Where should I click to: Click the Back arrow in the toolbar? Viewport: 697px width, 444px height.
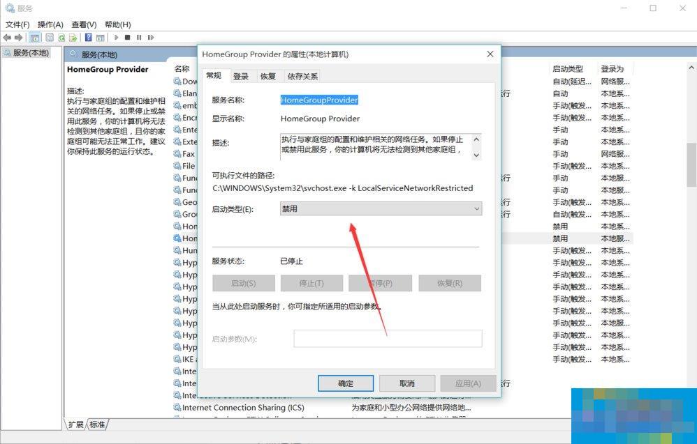pos(7,38)
